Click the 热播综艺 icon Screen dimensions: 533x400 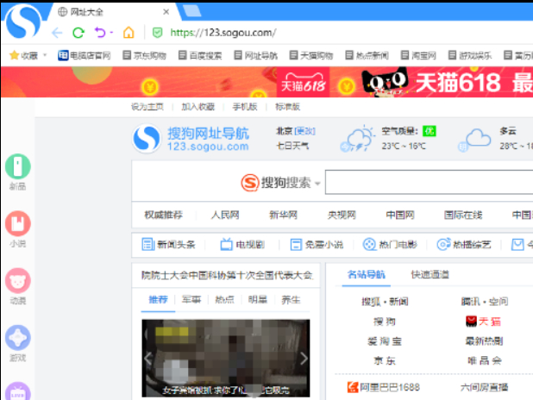pyautogui.click(x=443, y=244)
